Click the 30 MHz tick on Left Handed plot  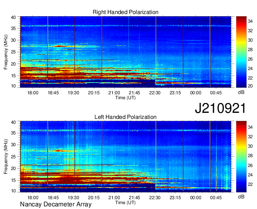click(13, 145)
